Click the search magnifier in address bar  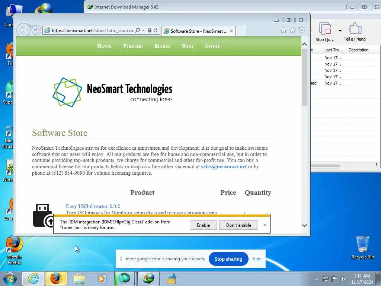(138, 31)
